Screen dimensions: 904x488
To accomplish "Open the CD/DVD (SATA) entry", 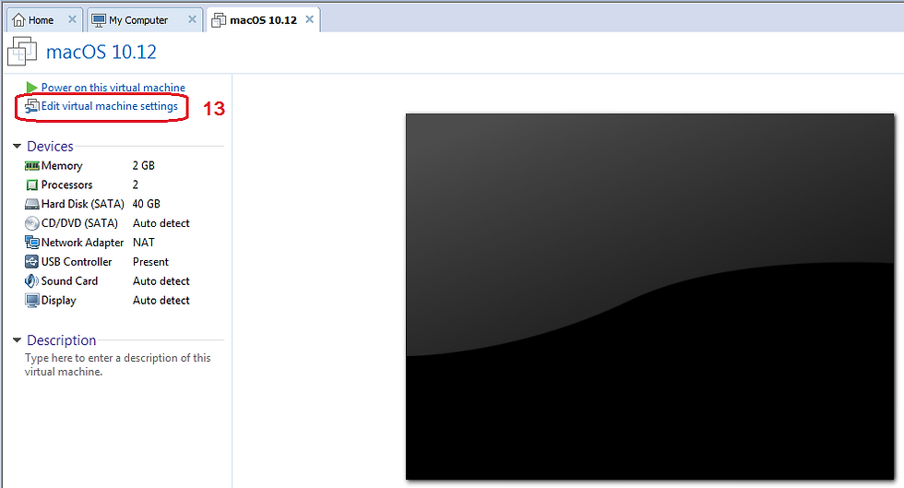I will [79, 223].
